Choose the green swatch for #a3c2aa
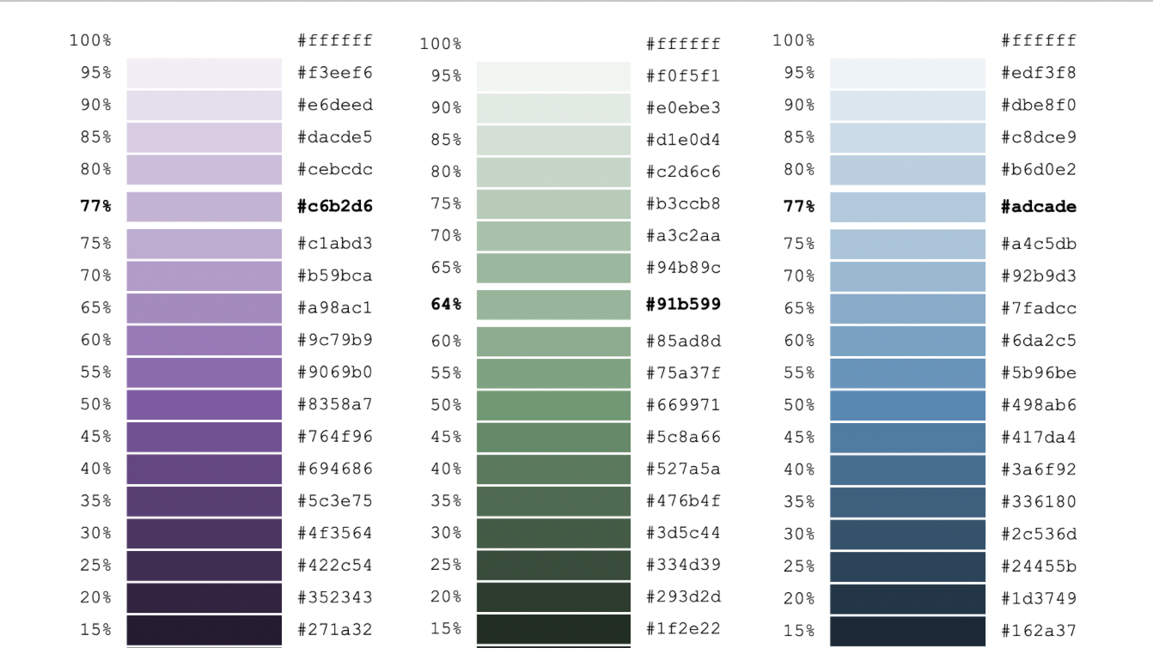 [x=553, y=236]
